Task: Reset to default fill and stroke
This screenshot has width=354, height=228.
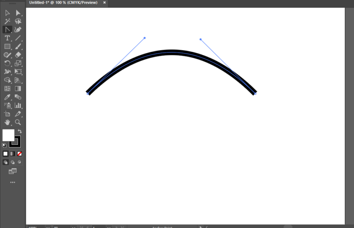Action: click(4, 145)
